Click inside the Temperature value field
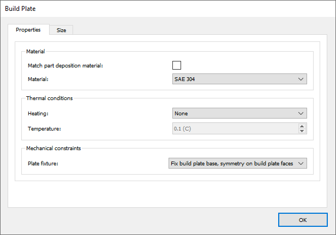Screen dimensions: 336x235 point(235,128)
